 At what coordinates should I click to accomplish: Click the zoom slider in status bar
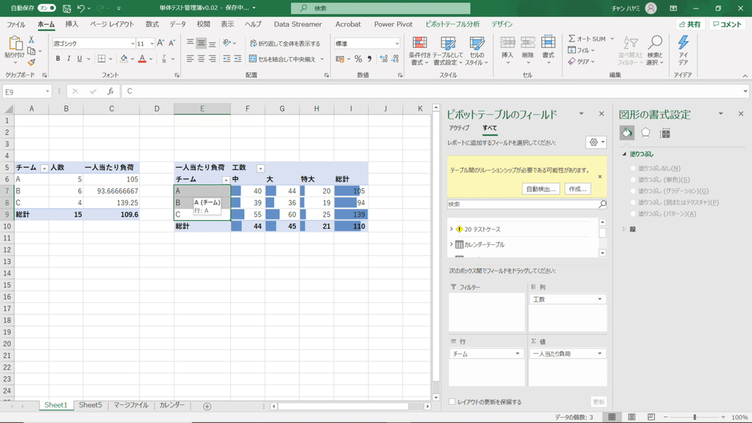[694, 417]
